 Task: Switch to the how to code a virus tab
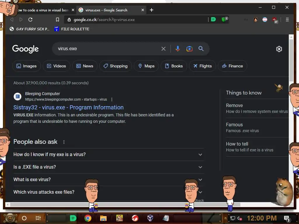(43, 10)
